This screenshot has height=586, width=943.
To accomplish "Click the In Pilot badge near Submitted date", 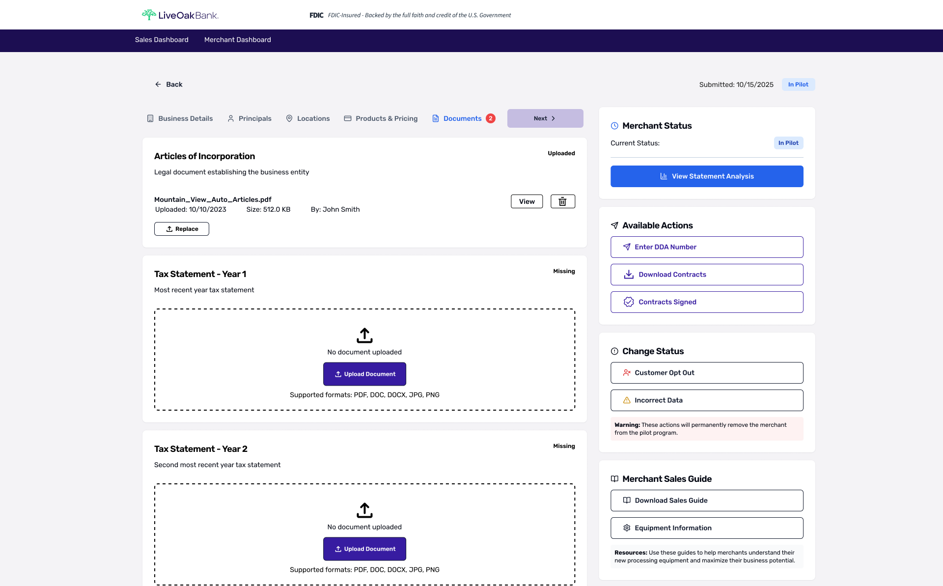I will point(798,84).
